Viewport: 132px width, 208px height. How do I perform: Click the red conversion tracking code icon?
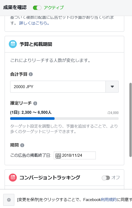click(x=13, y=178)
